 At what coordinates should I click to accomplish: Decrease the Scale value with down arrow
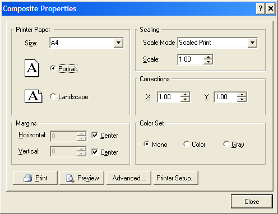(x=208, y=62)
